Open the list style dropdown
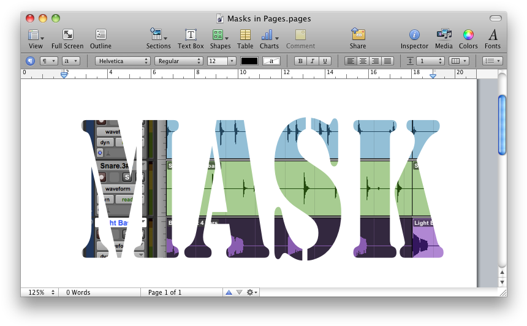 493,61
